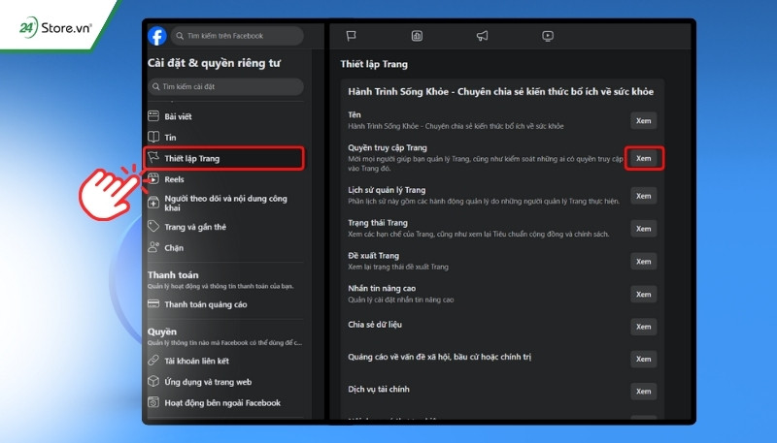Click the Chia sẻ dữ liệu label
The image size is (777, 443).
375,325
